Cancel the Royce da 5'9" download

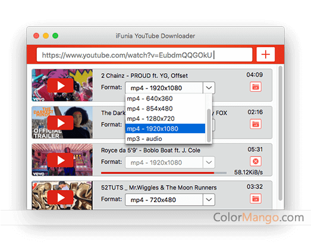pos(256,162)
